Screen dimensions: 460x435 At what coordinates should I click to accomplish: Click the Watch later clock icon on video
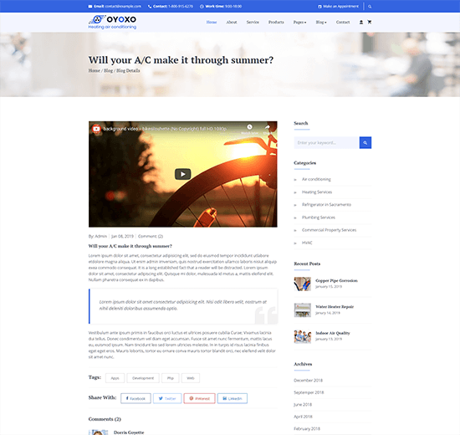point(250,127)
